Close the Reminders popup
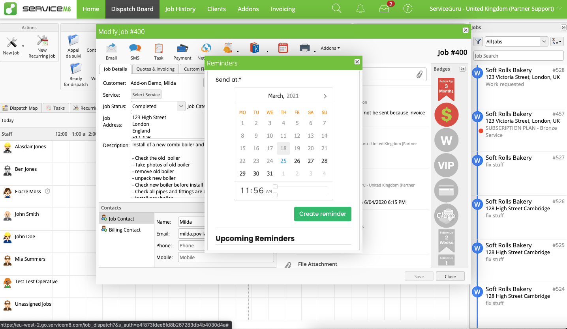Image resolution: width=567 pixels, height=329 pixels. [357, 62]
